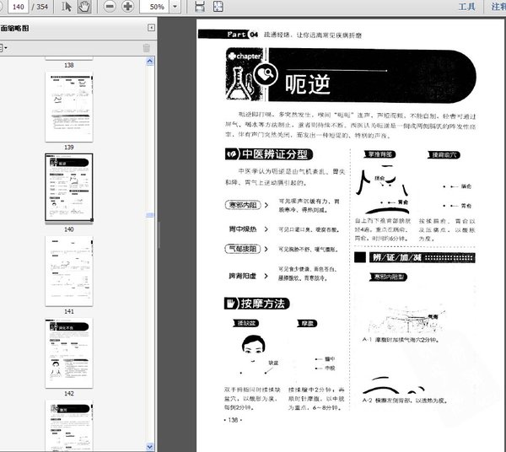Image resolution: width=506 pixels, height=452 pixels.
Task: Click the page number field showing 140
Action: click(18, 7)
